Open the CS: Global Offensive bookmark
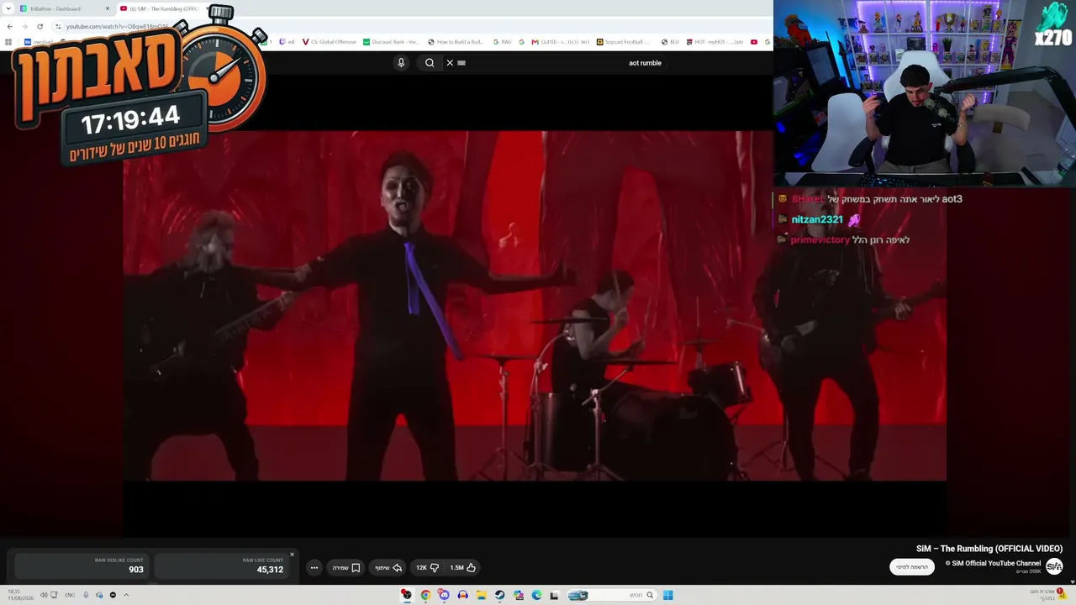The image size is (1076, 605). (x=330, y=42)
